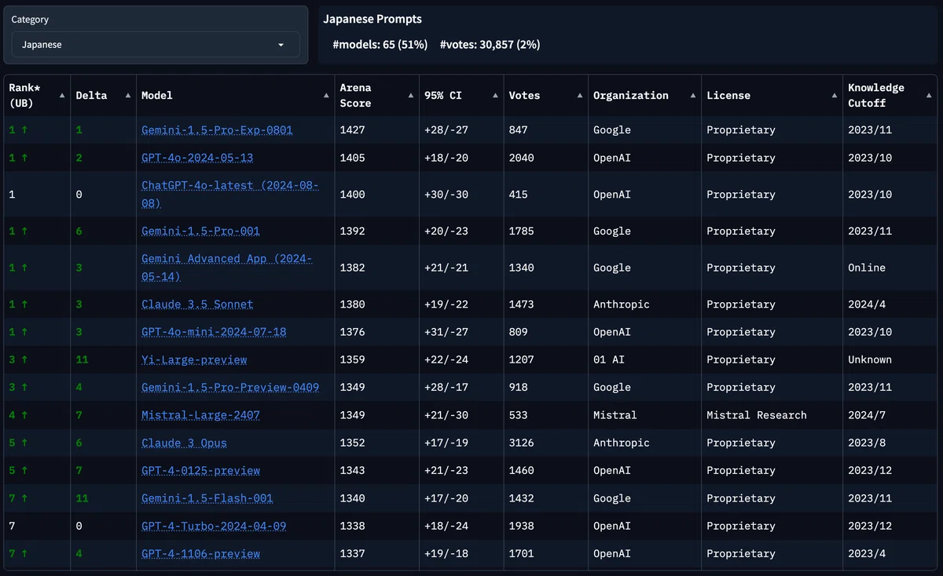
Task: Sort table by Organization column arrow
Action: (692, 95)
